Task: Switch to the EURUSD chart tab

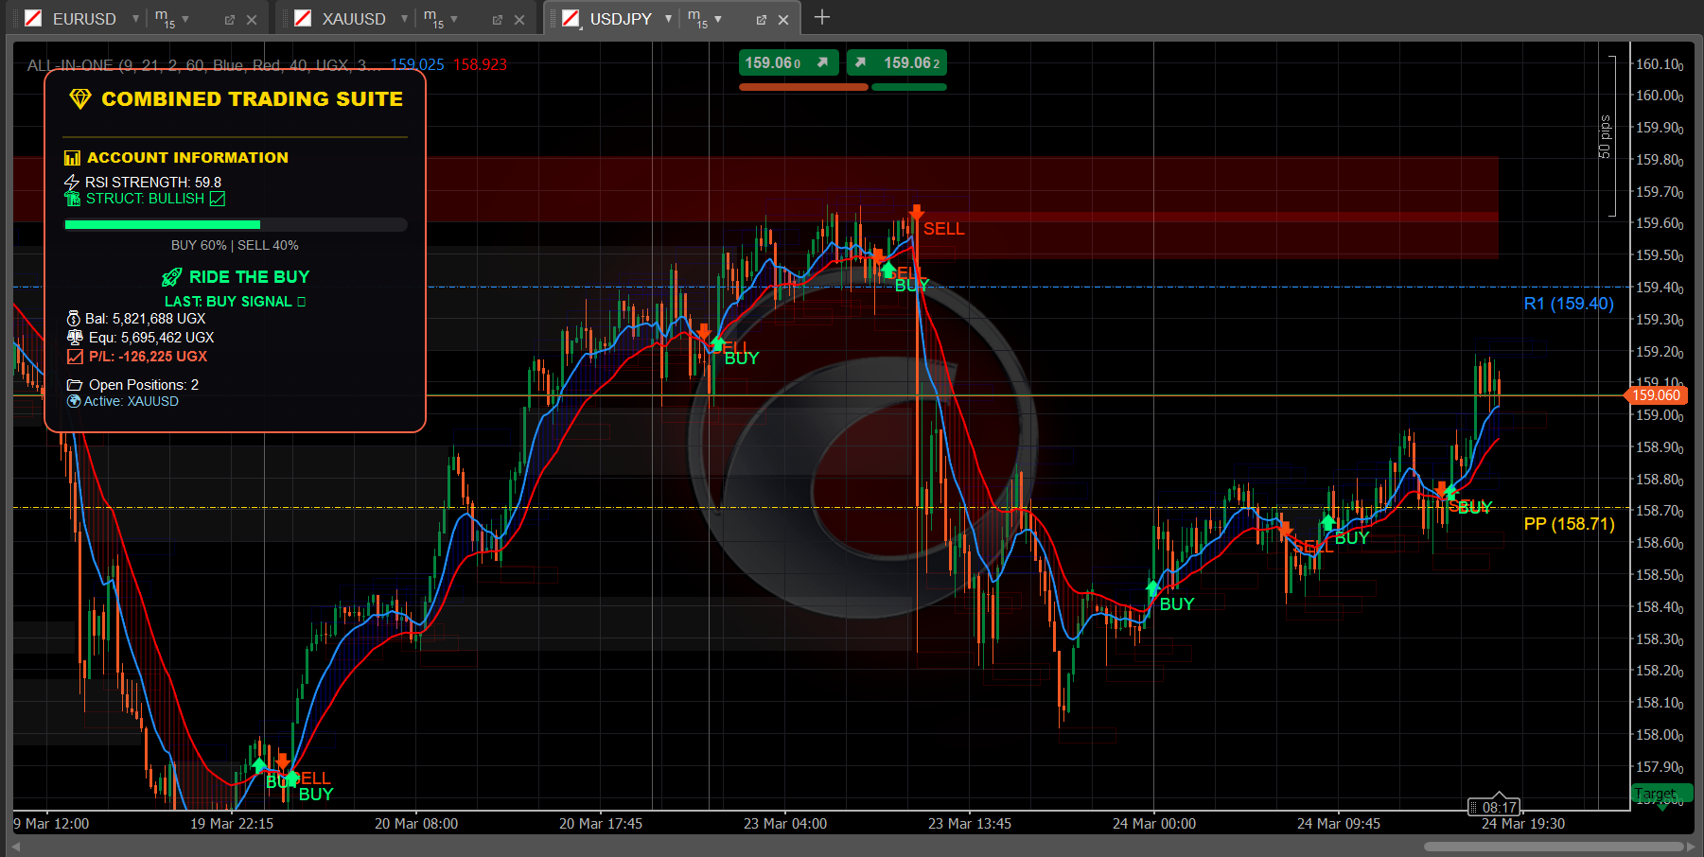Action: pyautogui.click(x=83, y=19)
